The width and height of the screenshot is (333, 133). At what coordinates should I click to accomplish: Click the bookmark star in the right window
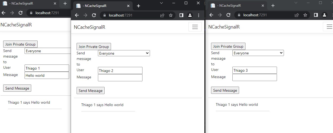pyautogui.click(x=305, y=15)
